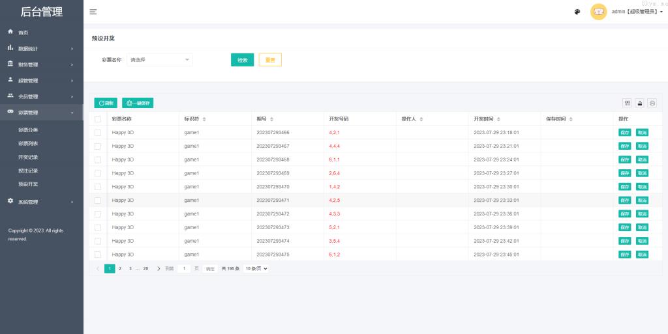Open the 10 条/页 page size dropdown
Image resolution: width=668 pixels, height=334 pixels.
coord(256,268)
